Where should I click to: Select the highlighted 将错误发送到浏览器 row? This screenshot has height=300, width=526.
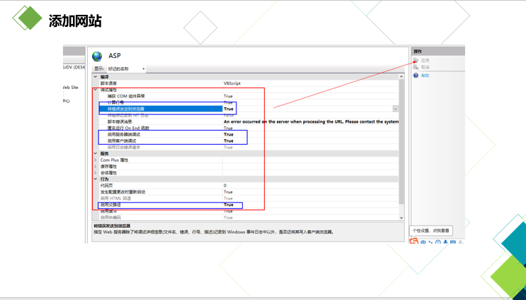(248, 109)
